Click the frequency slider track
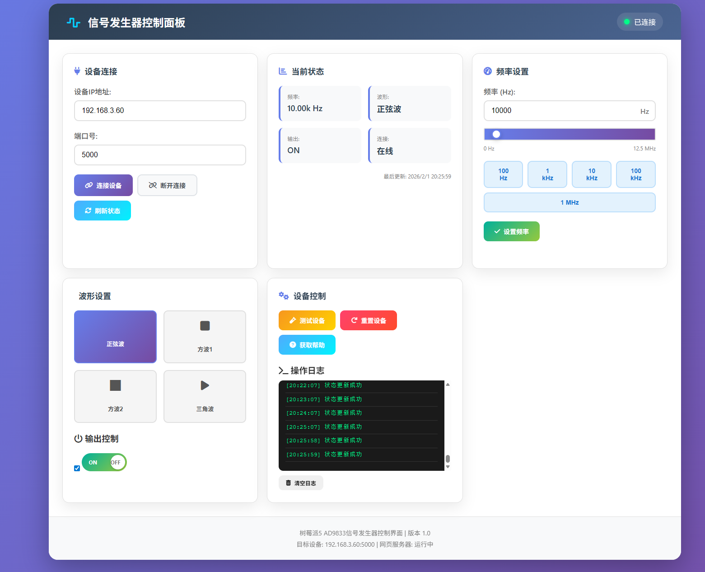 click(x=569, y=134)
